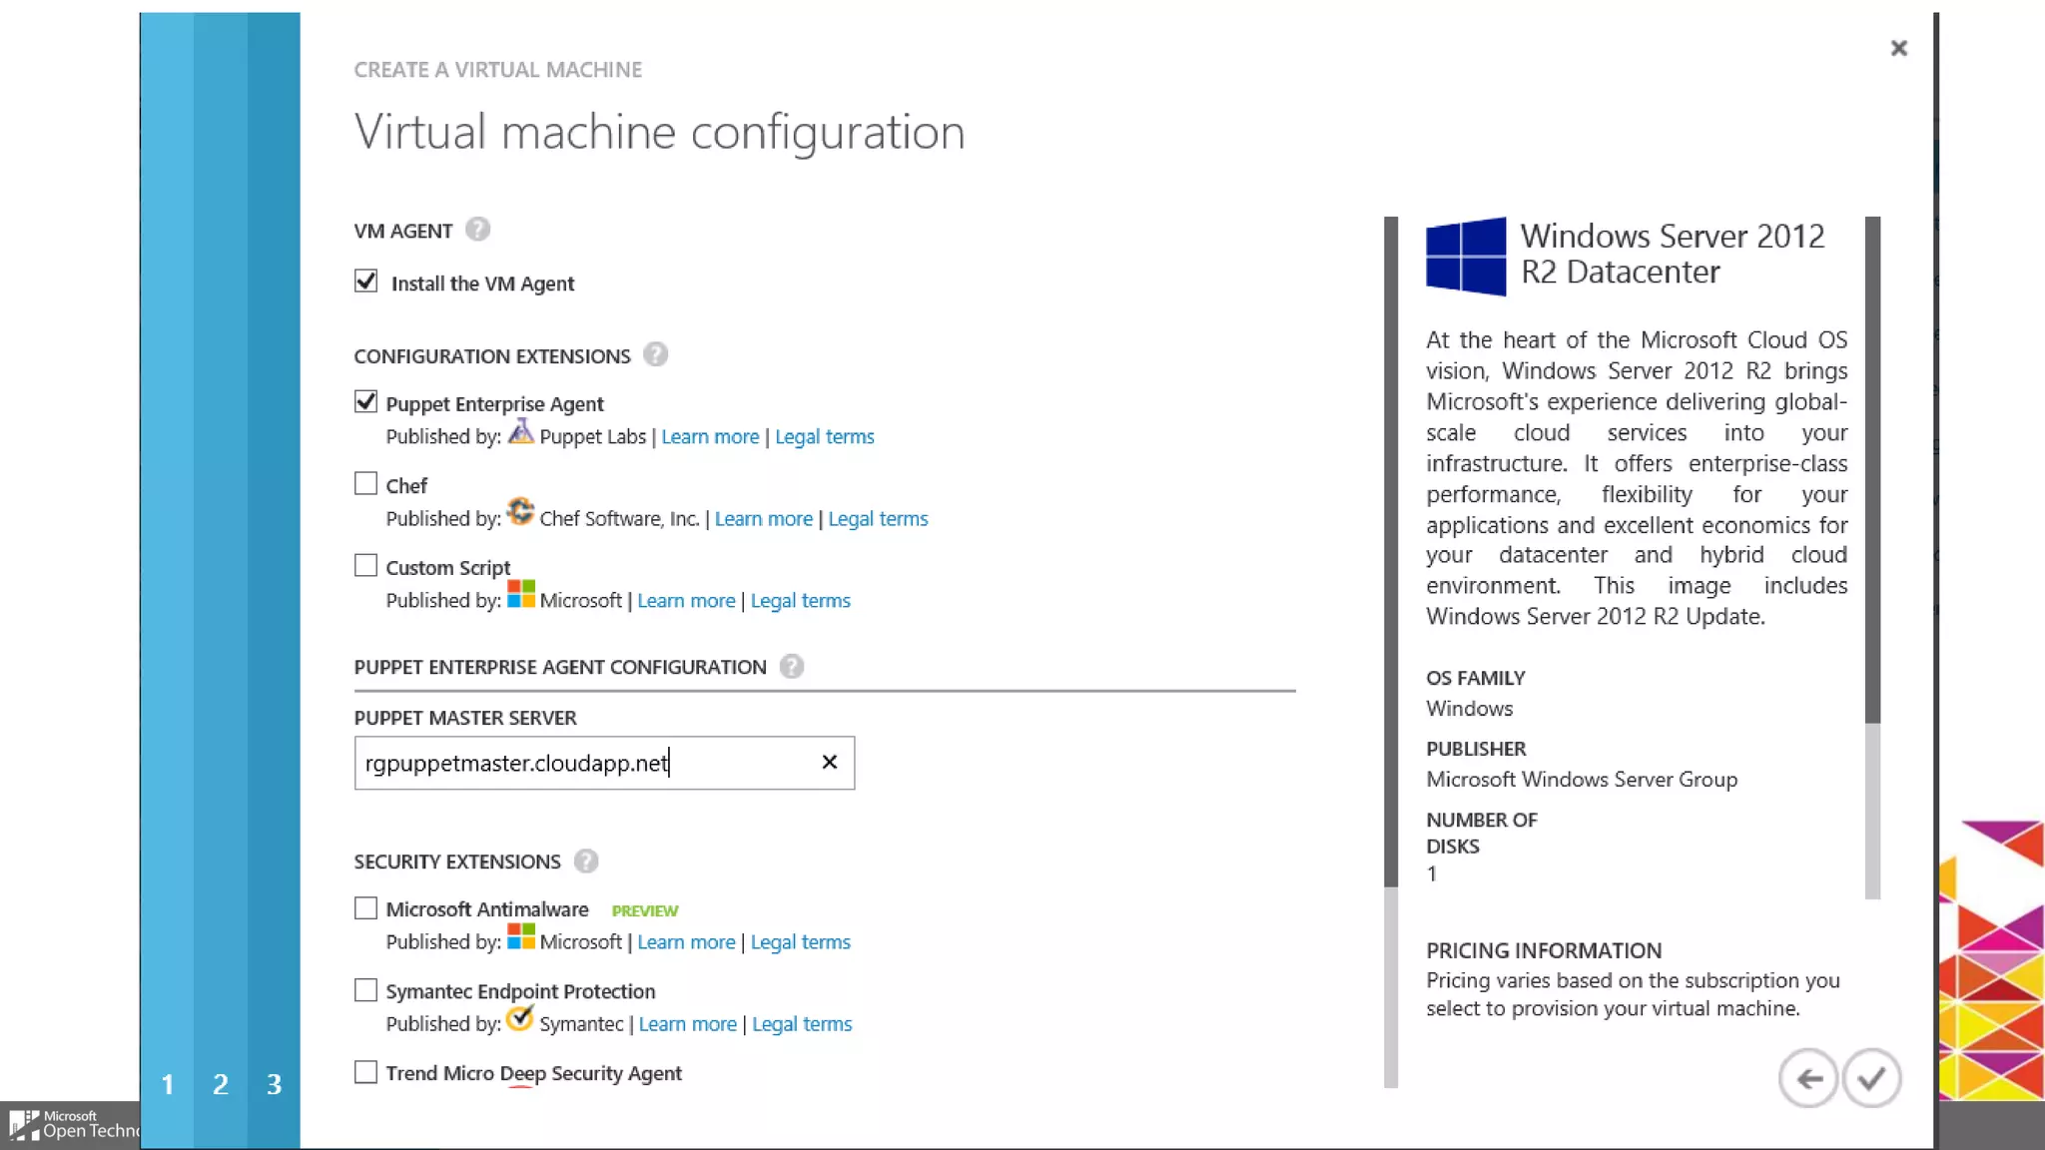Click the Windows Server logo
2045x1150 pixels.
point(1465,256)
